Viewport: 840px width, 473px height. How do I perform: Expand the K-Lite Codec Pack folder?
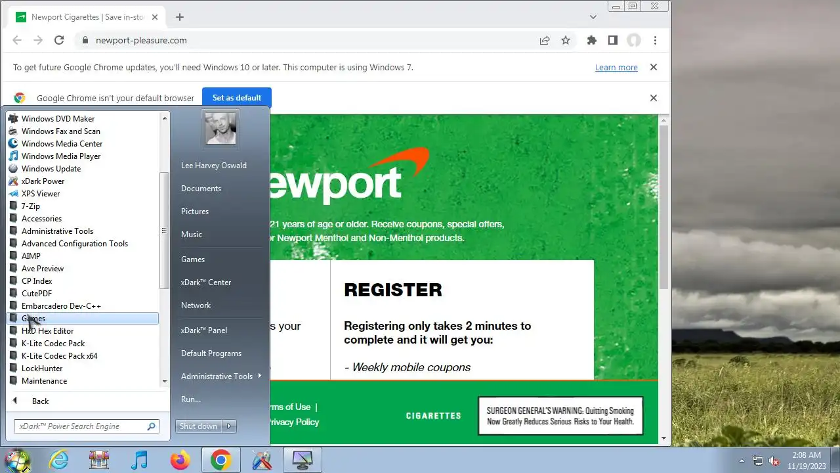tap(83, 344)
